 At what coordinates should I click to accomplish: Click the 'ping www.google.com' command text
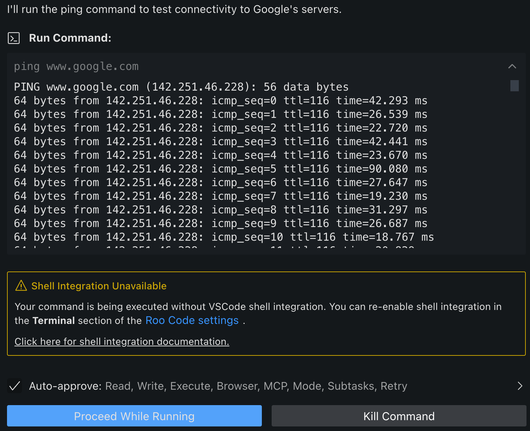[x=76, y=66]
